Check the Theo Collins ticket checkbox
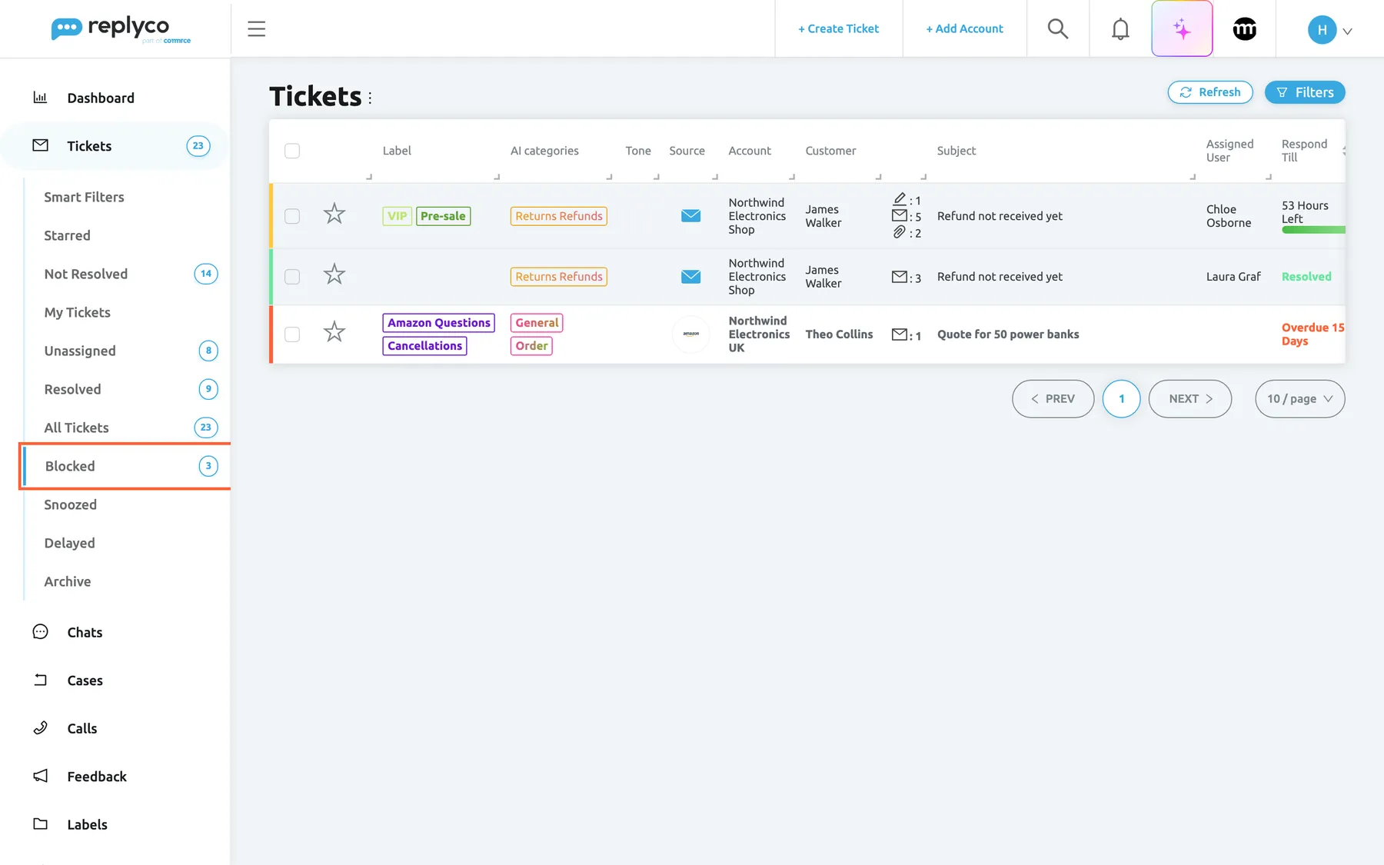1384x865 pixels. coord(292,334)
